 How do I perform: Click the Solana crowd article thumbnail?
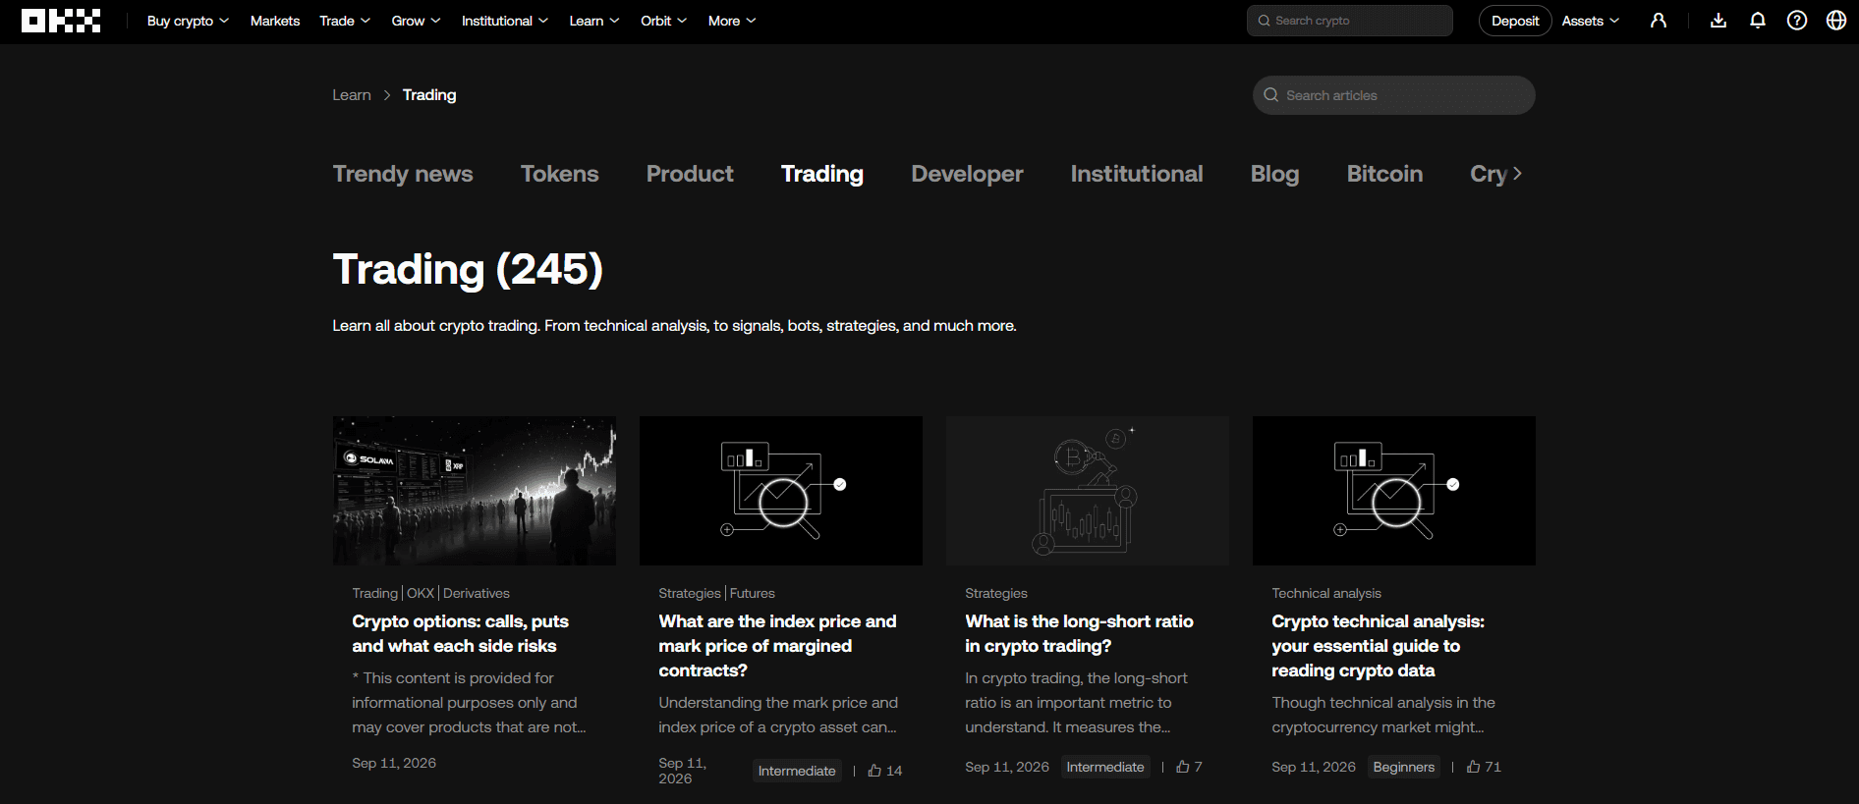(x=475, y=491)
